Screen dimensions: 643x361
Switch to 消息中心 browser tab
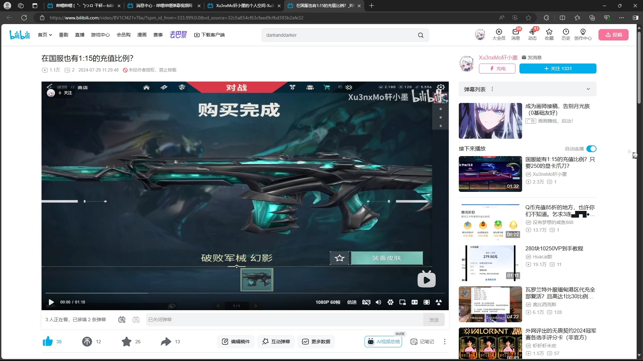click(x=164, y=6)
